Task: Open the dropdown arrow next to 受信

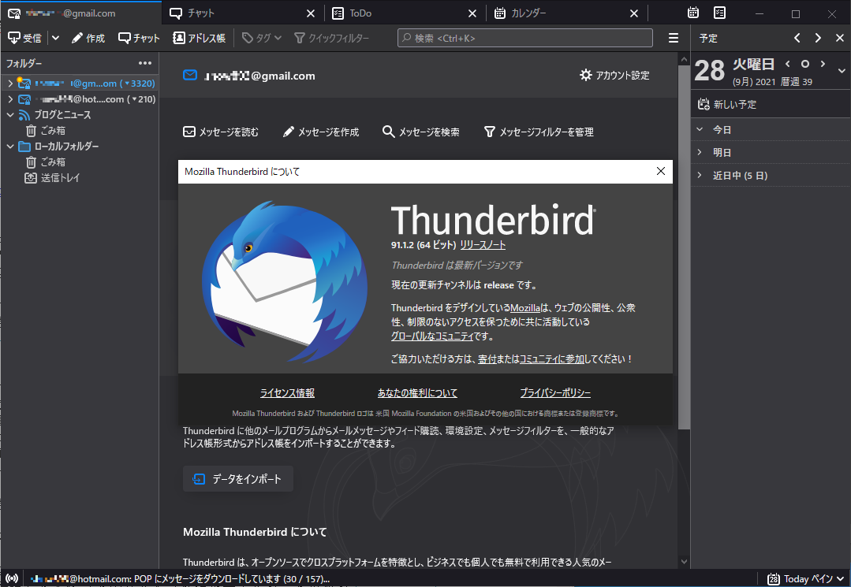Action: (x=54, y=37)
